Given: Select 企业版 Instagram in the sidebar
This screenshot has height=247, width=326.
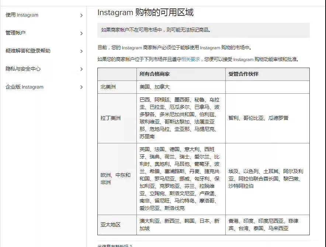Looking at the screenshot, I should [24, 87].
